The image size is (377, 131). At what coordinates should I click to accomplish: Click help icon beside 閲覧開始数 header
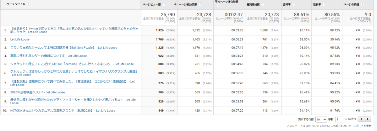tap(263, 4)
